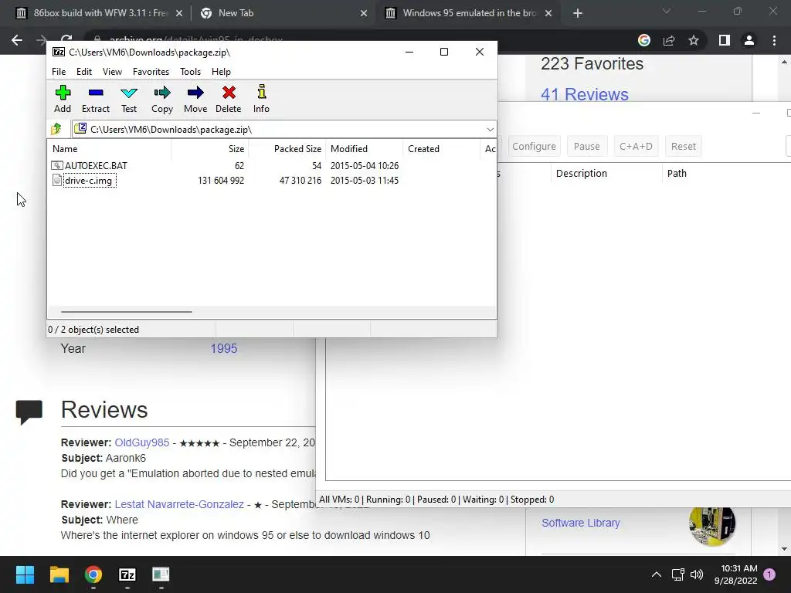Select the drive-c.img file name
Viewport: 791px width, 593px height.
(90, 181)
